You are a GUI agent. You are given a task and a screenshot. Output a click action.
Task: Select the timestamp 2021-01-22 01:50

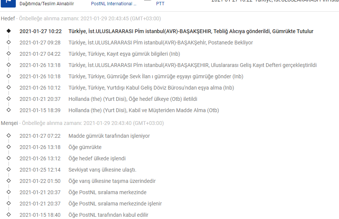pos(40,181)
